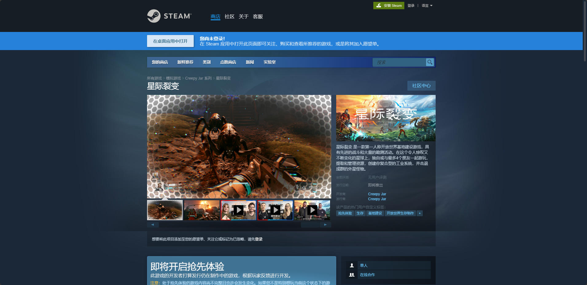Click the main screenshot preview
587x285 pixels.
(x=239, y=146)
